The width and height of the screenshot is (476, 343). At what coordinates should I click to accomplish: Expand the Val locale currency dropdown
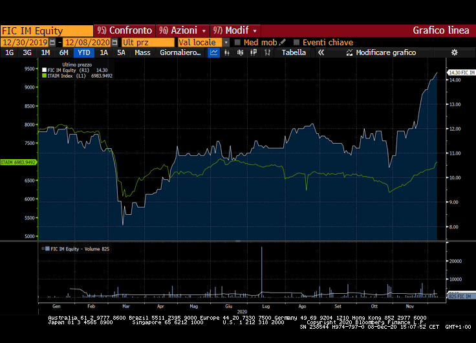pyautogui.click(x=226, y=42)
